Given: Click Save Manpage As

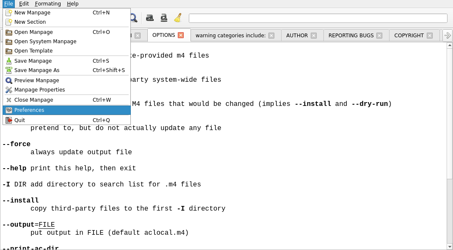Looking at the screenshot, I should pyautogui.click(x=37, y=70).
